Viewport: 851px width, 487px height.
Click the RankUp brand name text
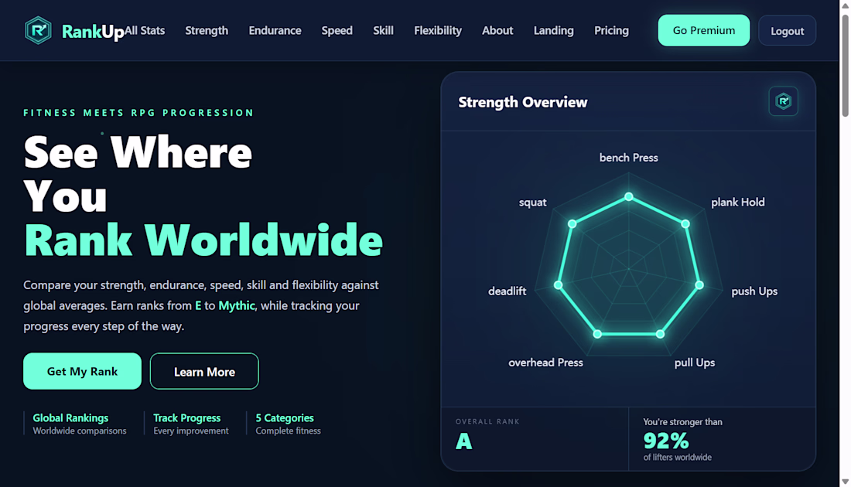pos(93,32)
